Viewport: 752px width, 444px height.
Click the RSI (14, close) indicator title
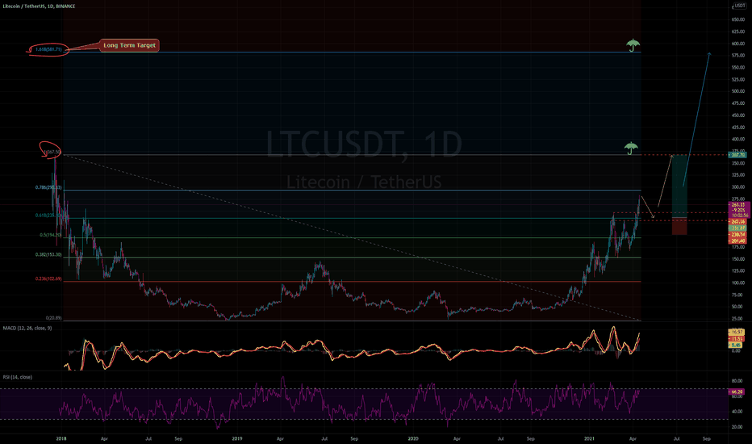click(17, 377)
